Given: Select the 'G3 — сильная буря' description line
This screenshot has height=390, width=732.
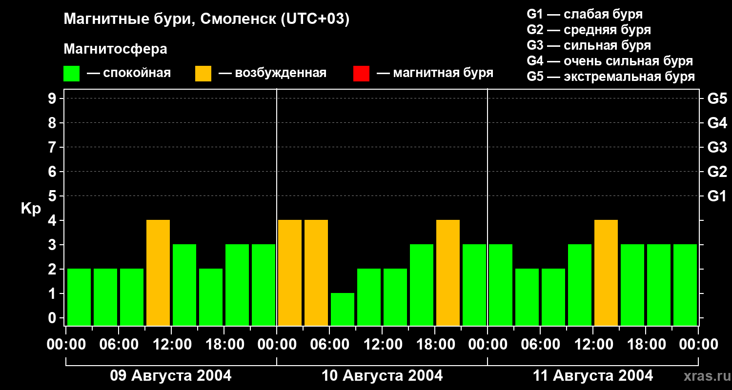Looking at the screenshot, I should click(x=589, y=45).
